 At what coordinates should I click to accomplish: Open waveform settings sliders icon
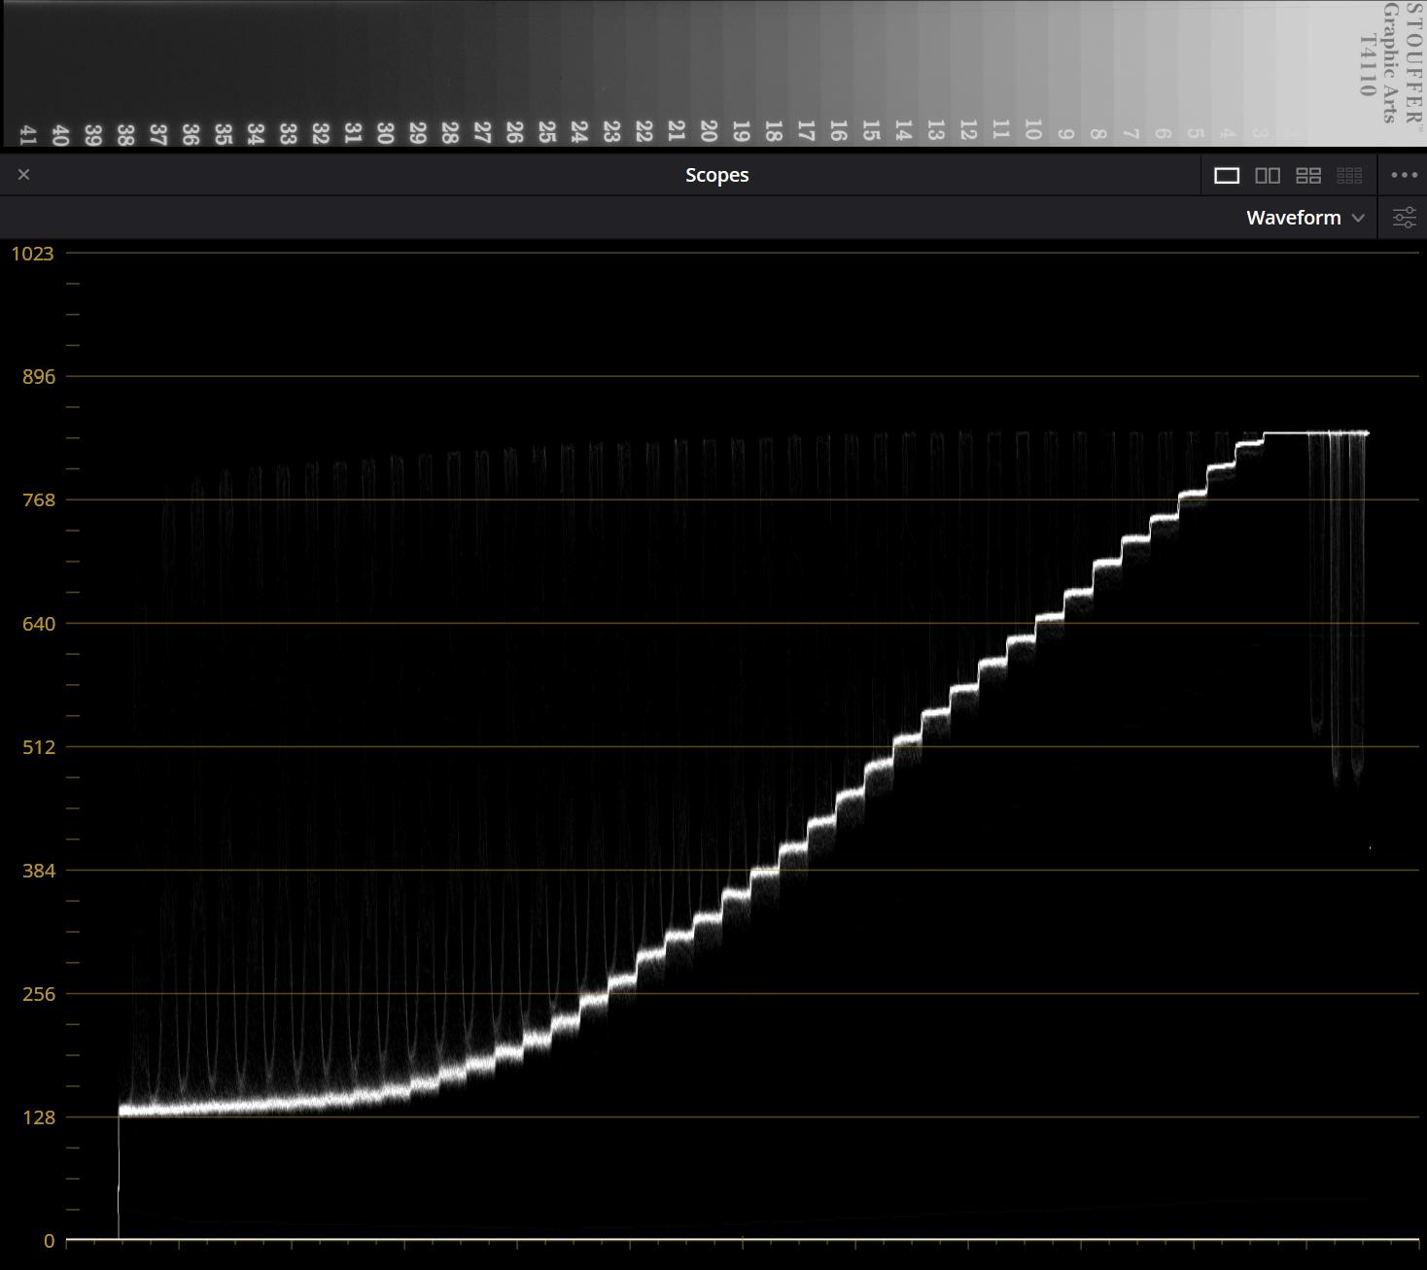[1404, 218]
